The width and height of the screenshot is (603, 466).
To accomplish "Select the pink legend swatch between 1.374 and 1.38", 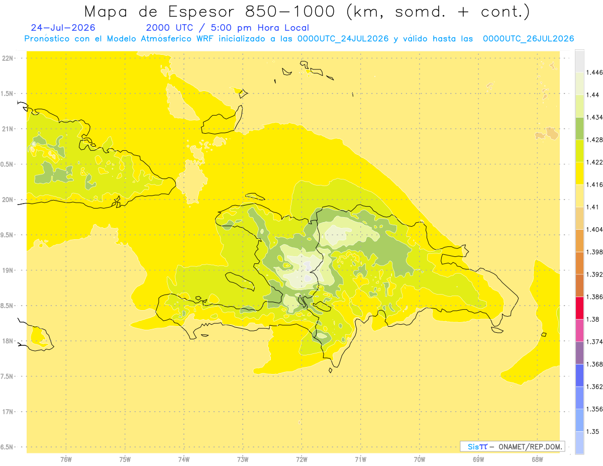I will [579, 330].
